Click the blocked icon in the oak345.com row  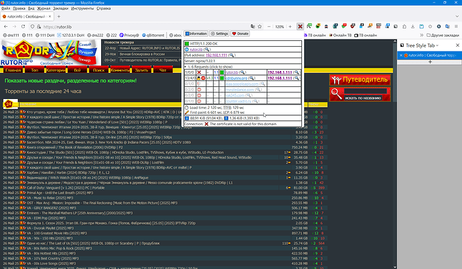coord(199,96)
